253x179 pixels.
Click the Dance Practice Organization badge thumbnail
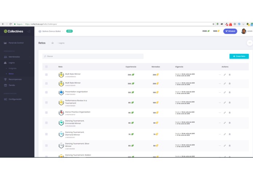[61, 113]
